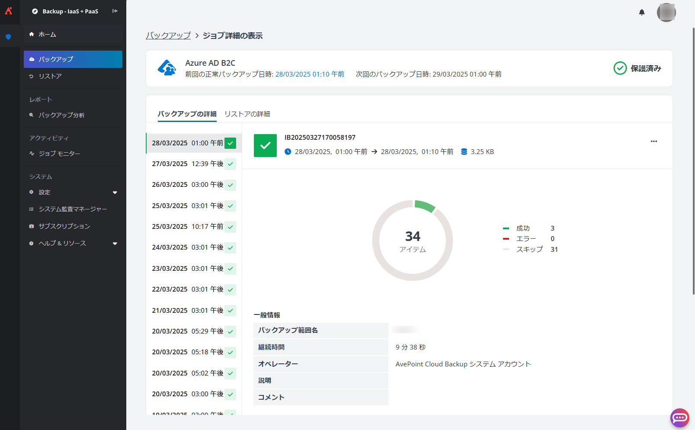Select the 22/03/2025 03:01 午後 job row
The image size is (695, 430).
194,289
